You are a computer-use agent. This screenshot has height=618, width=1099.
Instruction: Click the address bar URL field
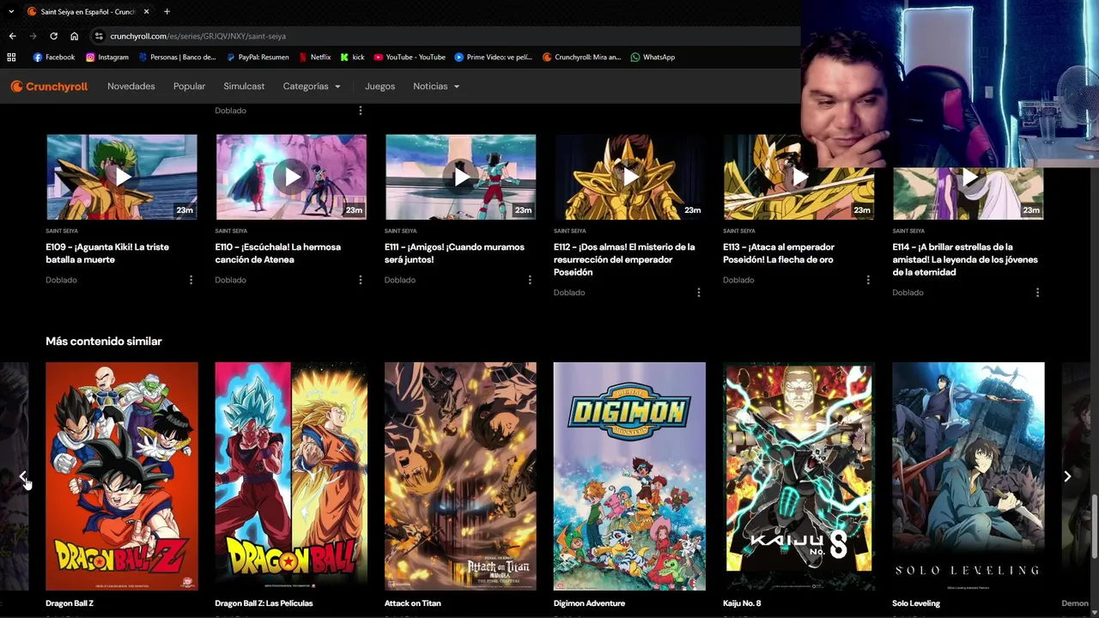click(x=446, y=36)
